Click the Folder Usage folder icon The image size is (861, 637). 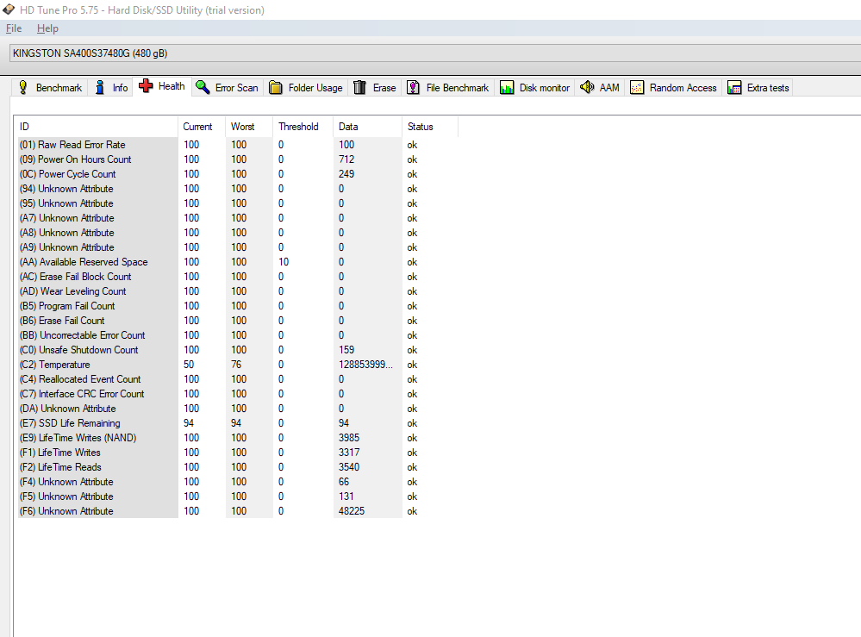tap(276, 87)
